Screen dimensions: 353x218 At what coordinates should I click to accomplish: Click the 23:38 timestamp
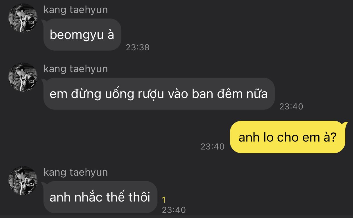click(x=138, y=47)
